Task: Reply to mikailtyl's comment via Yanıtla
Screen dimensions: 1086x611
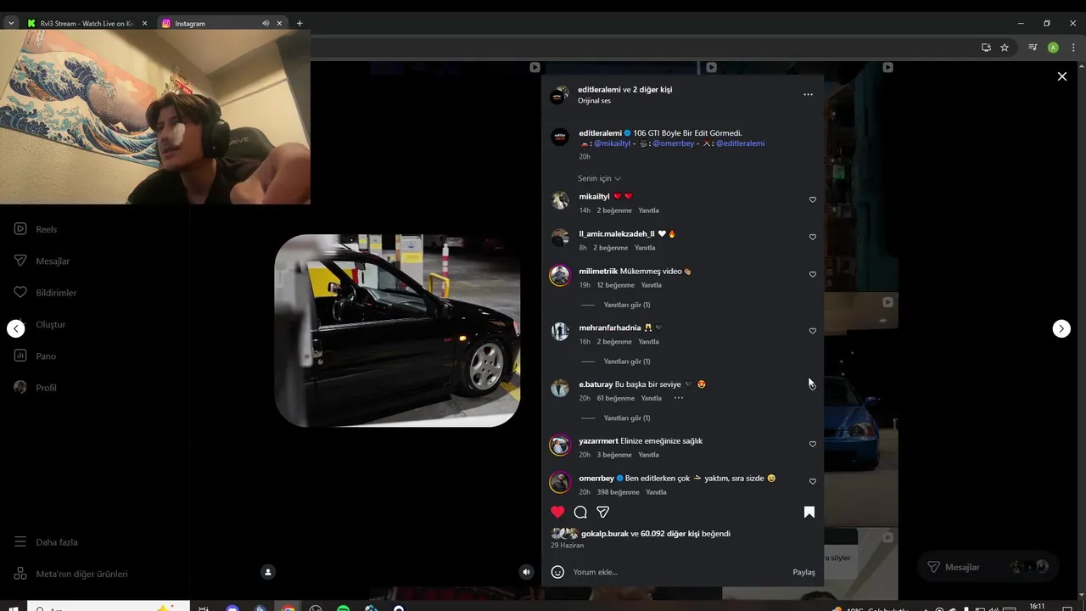Action: tap(648, 210)
